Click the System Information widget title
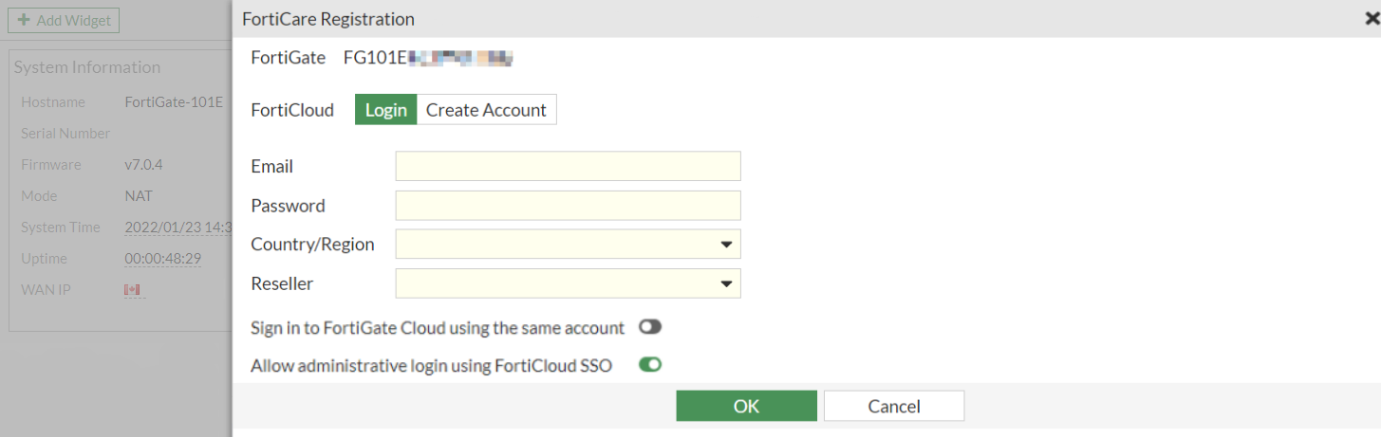 tap(86, 67)
